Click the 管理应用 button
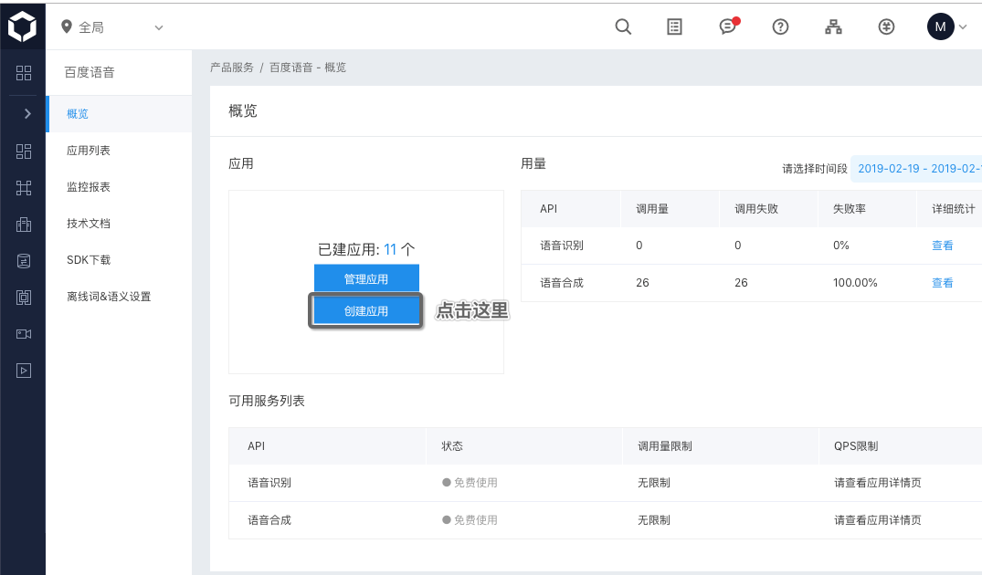This screenshot has height=575, width=982. [x=366, y=279]
